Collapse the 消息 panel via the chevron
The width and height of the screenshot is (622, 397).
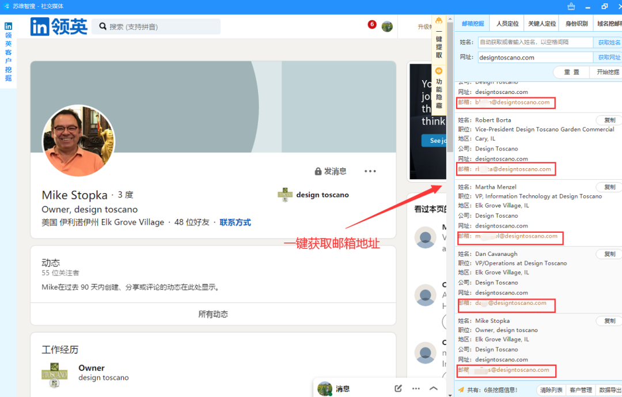434,390
